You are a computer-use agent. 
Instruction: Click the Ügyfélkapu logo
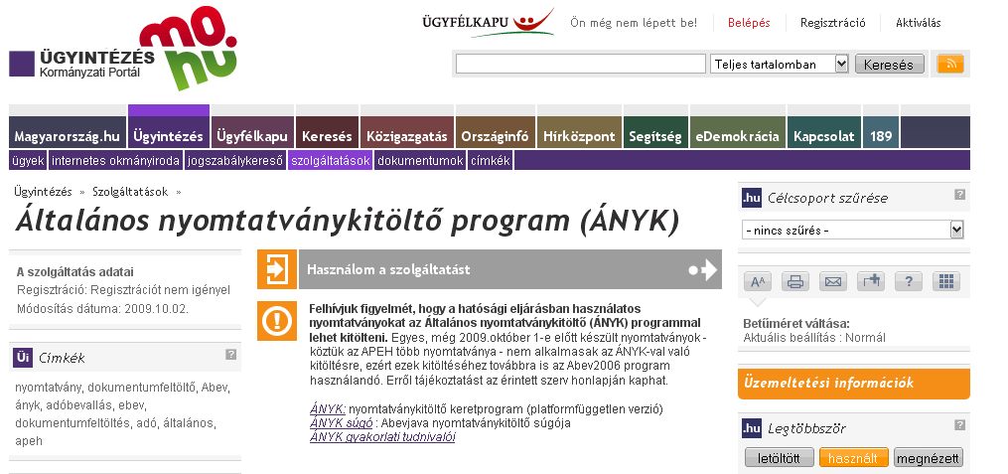(489, 23)
